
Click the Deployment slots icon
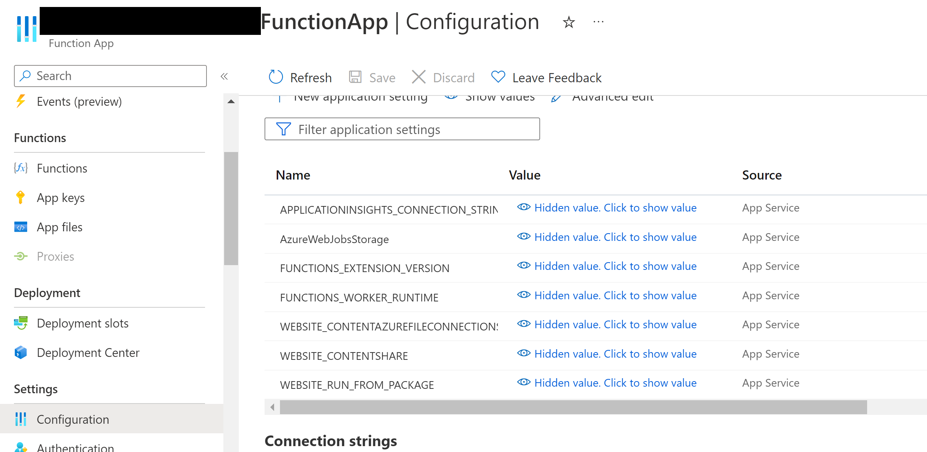(21, 323)
